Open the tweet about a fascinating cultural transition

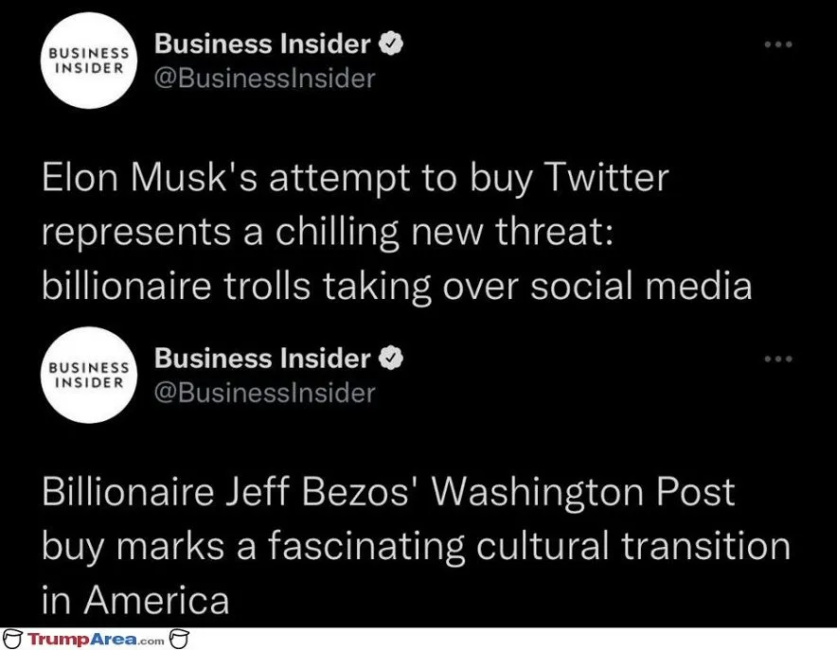coord(417,546)
